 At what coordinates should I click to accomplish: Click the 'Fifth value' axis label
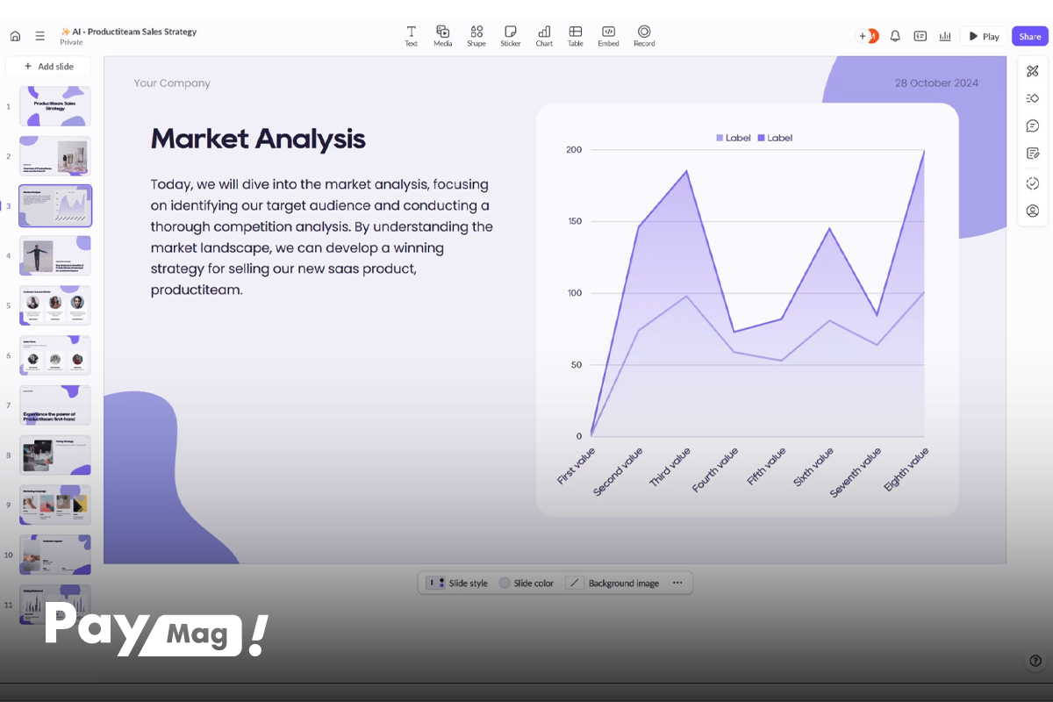click(x=766, y=467)
